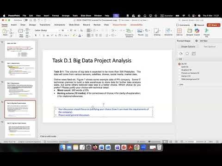Screen dimensions: 222x166
Task: Close the Format Shape pane tab
Action: [x=196, y=41]
